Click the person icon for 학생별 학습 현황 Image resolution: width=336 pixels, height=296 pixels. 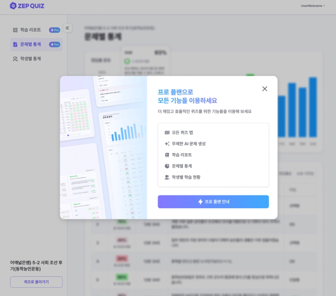167,177
